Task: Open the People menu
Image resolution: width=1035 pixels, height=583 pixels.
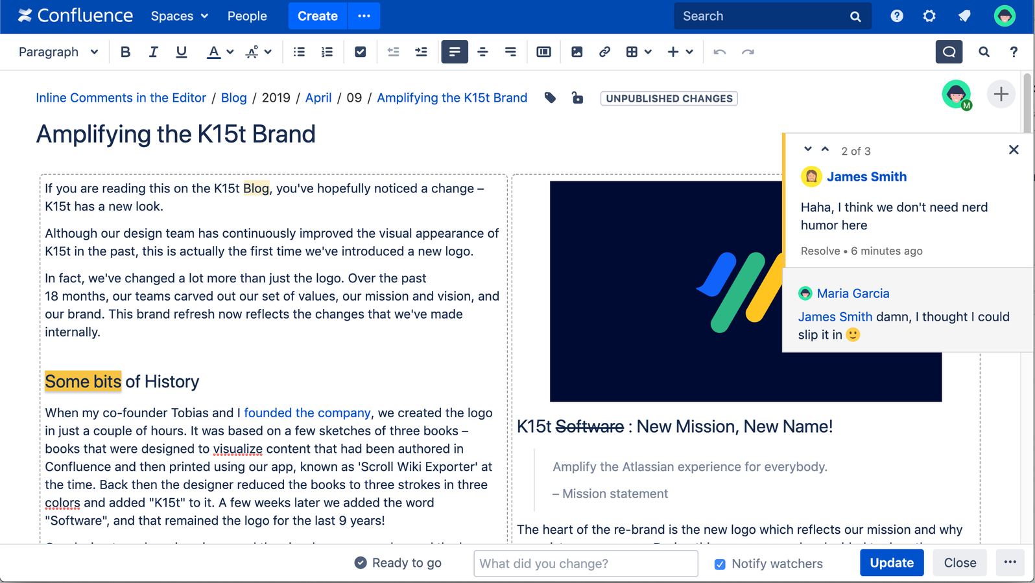Action: 247,16
